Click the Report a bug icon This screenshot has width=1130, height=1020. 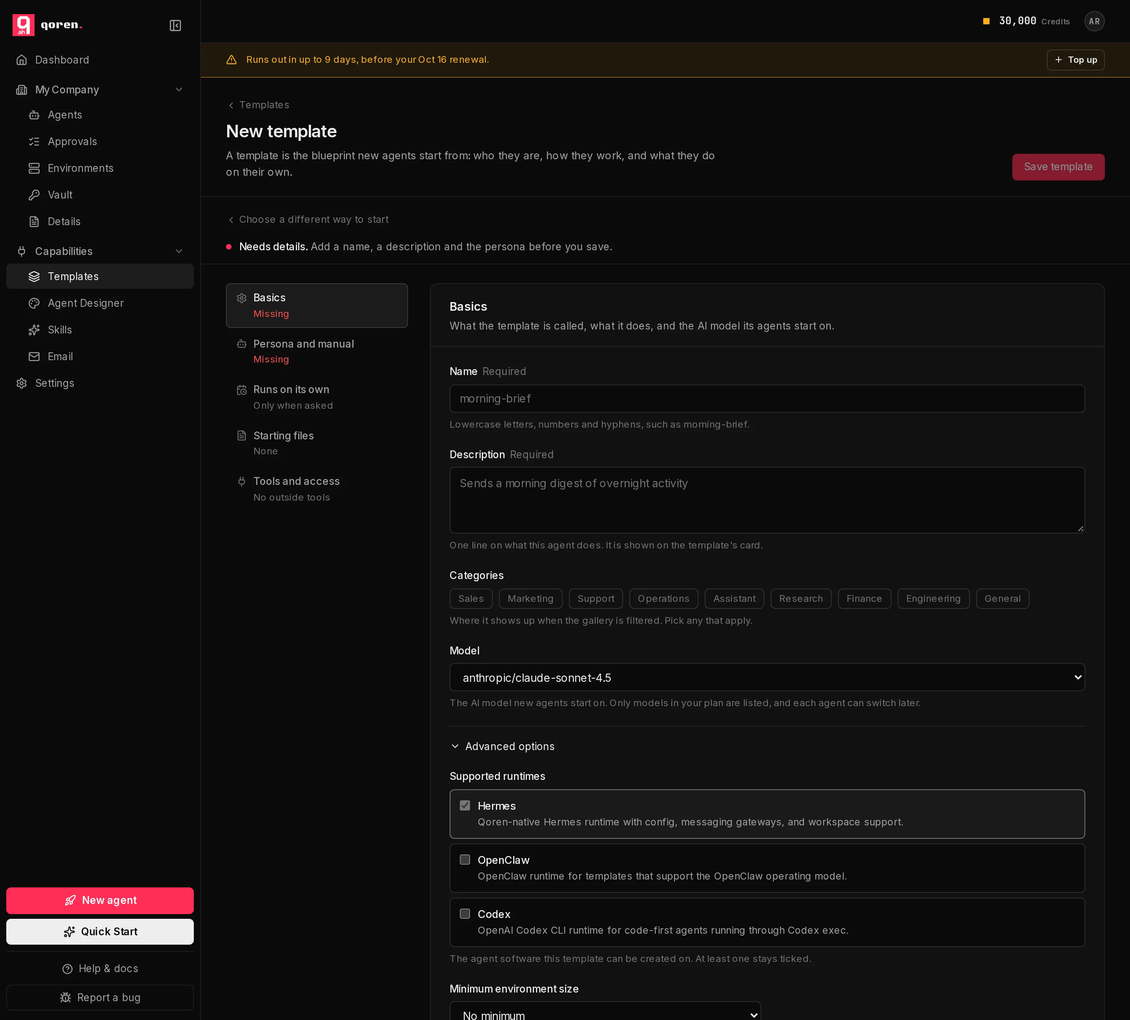[x=66, y=998]
